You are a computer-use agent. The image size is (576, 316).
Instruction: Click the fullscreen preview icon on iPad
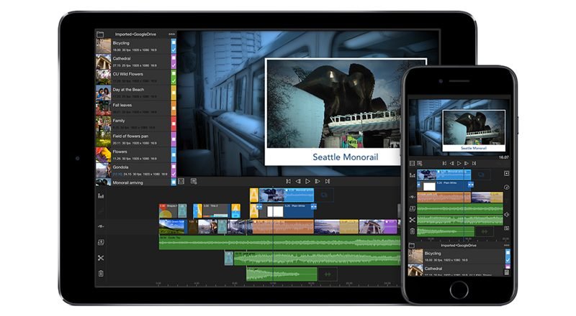[181, 181]
